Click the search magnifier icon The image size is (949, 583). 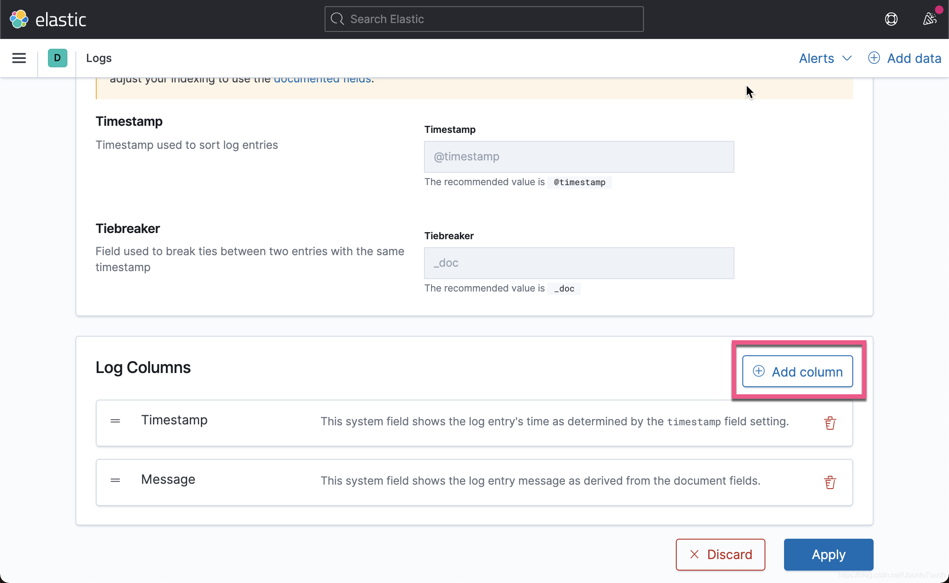(x=337, y=19)
